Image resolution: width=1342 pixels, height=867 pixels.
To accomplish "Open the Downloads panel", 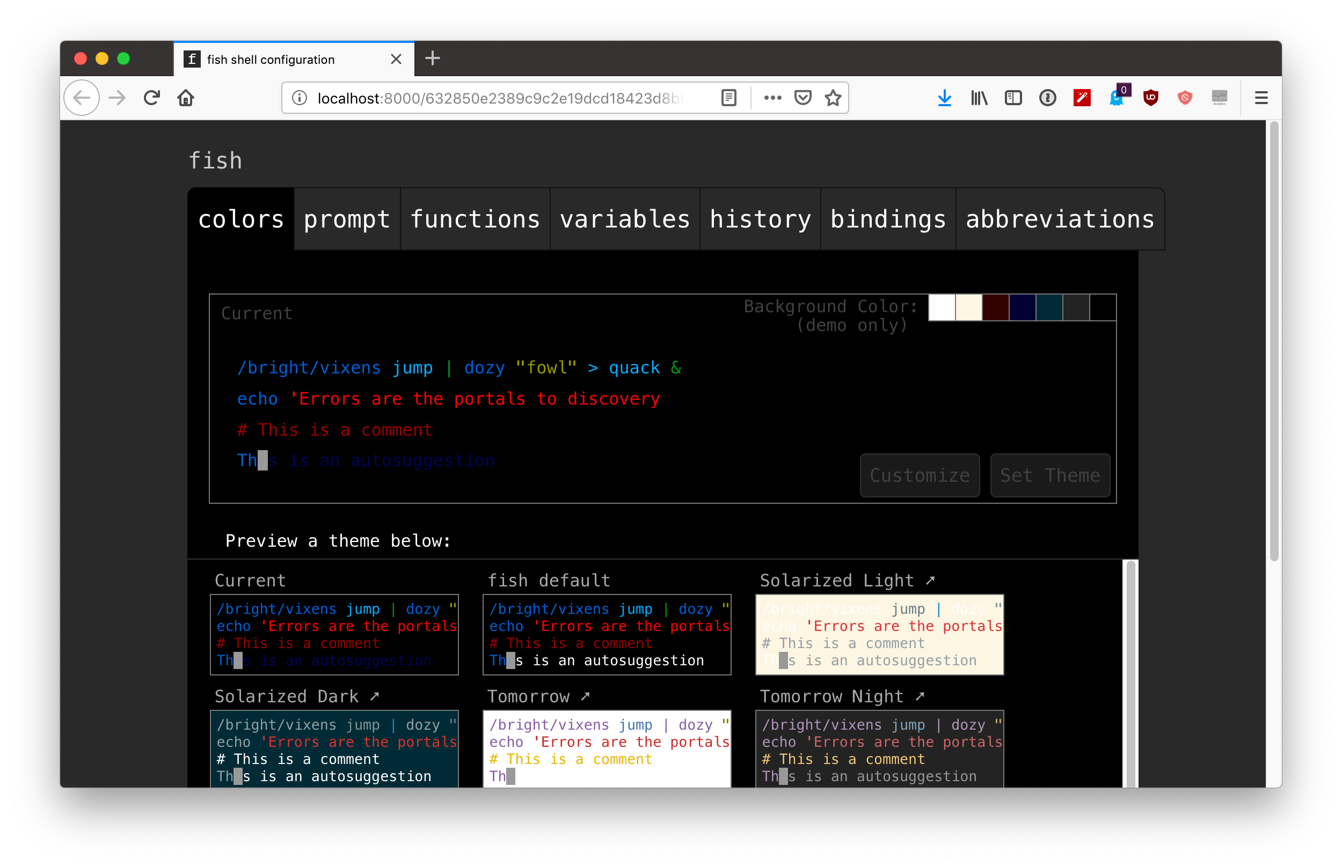I will coord(944,98).
